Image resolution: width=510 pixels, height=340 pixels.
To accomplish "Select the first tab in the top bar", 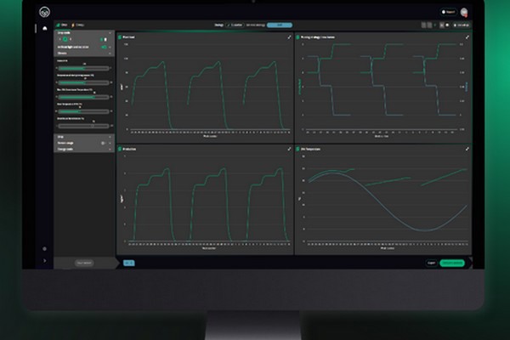I will click(x=64, y=25).
